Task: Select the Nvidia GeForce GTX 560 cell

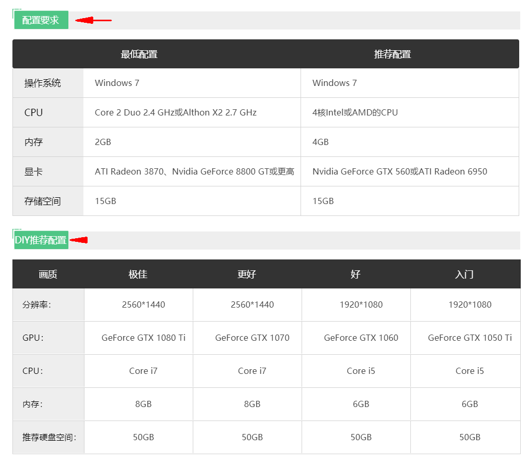Action: click(399, 171)
